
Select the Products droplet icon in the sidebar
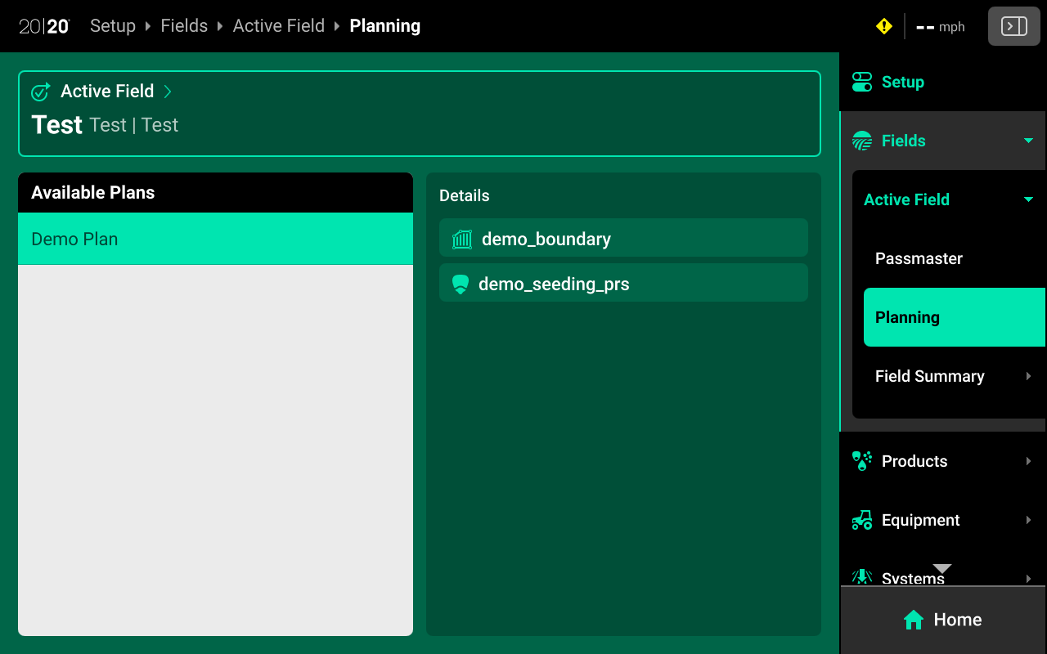coord(861,461)
